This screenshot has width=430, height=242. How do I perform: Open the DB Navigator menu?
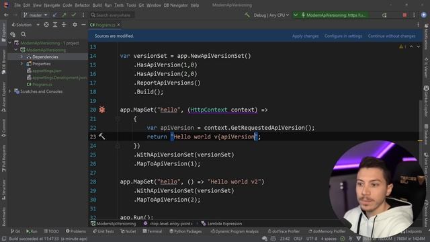(x=175, y=5)
